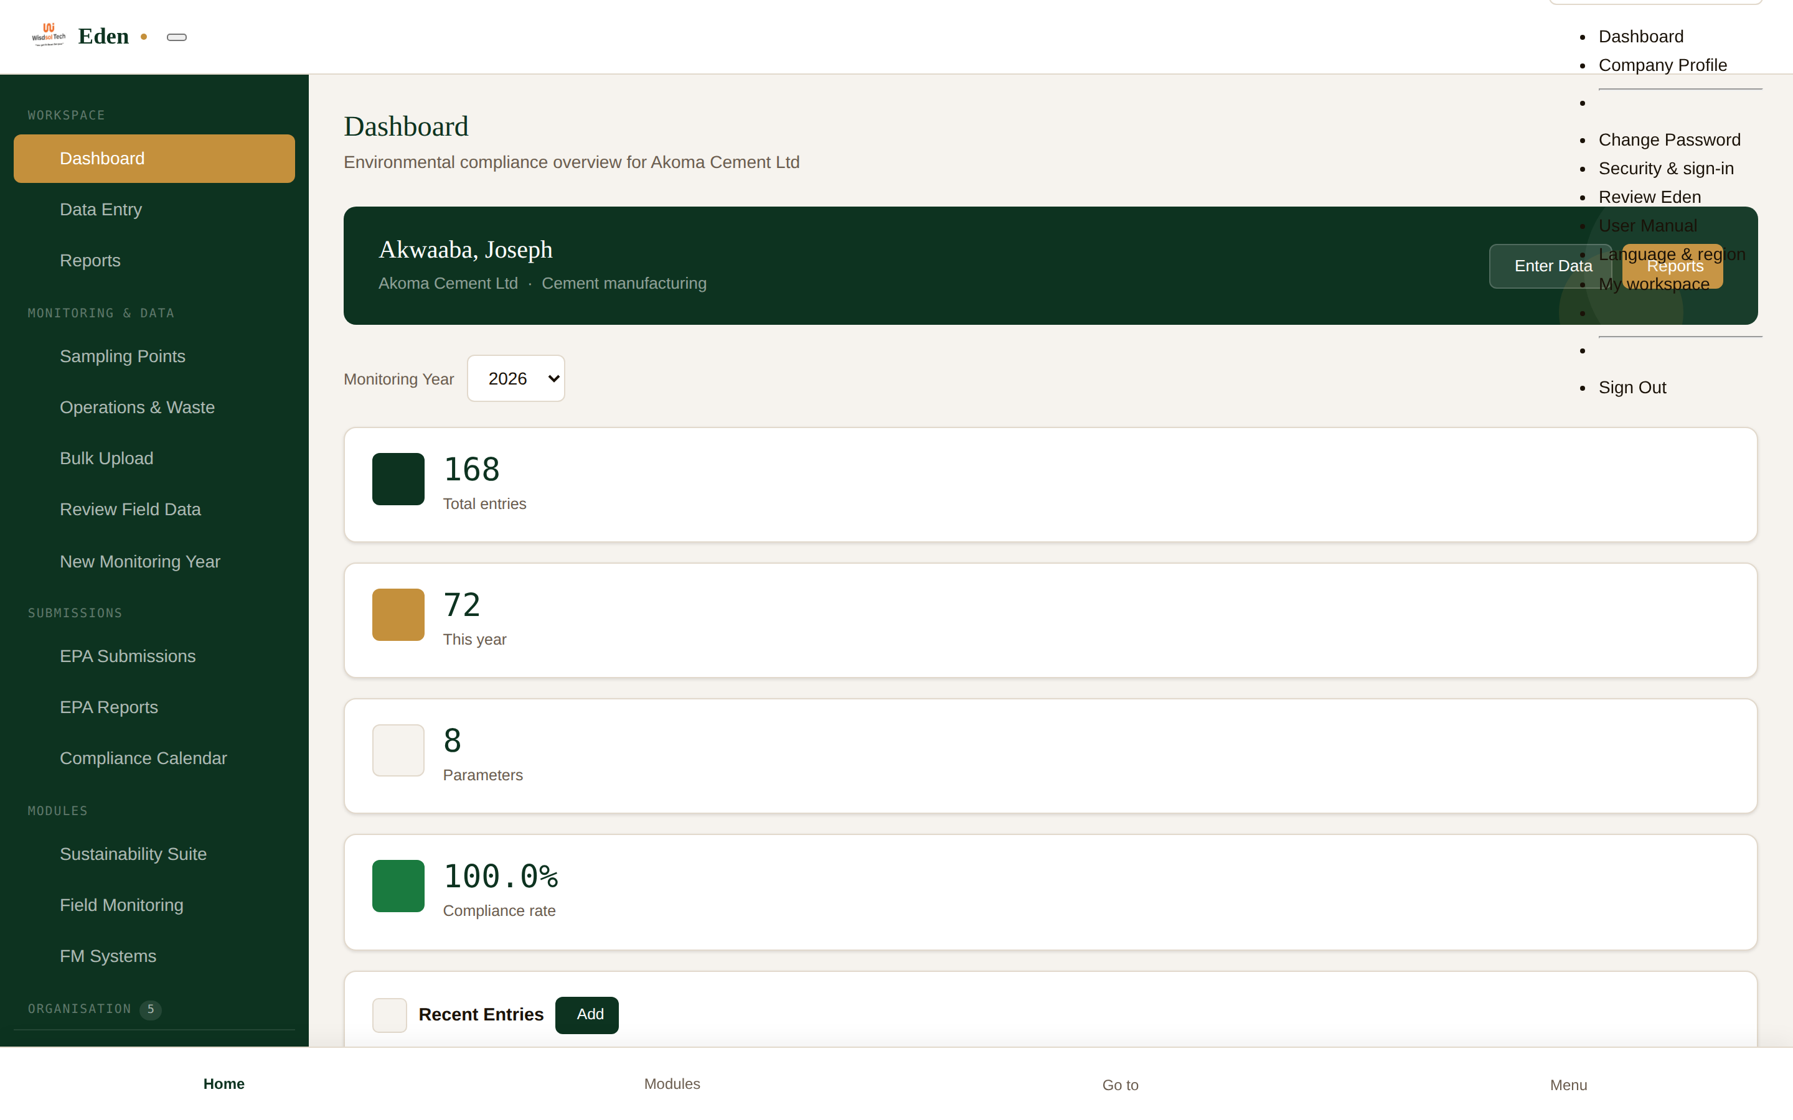
Task: Click the gold This year icon
Action: click(x=398, y=614)
